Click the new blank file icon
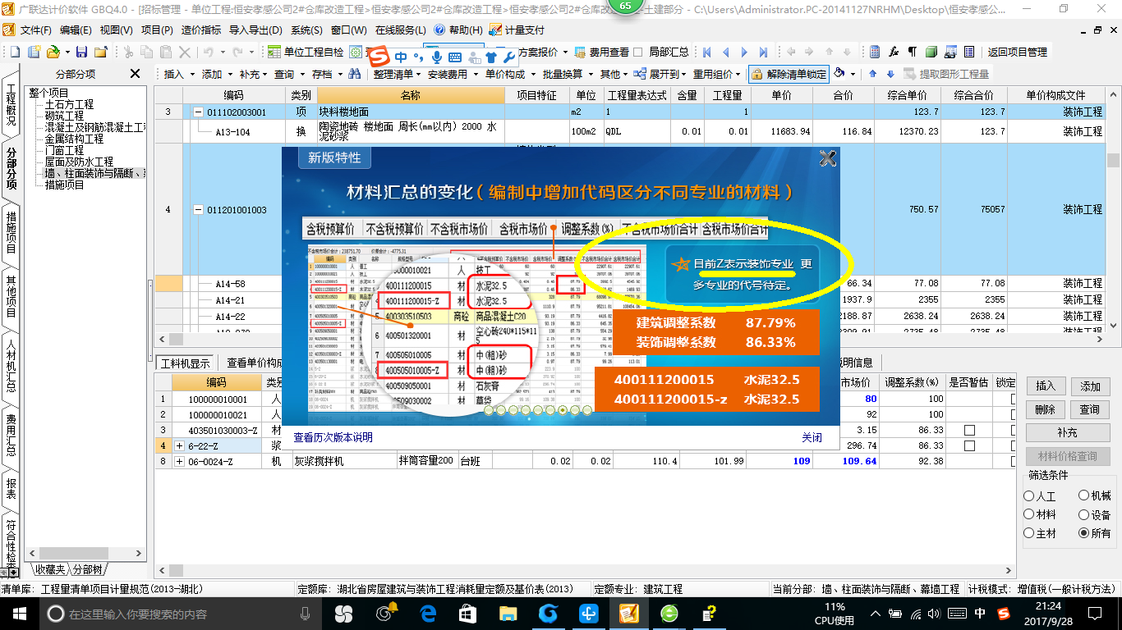The height and width of the screenshot is (630, 1122). (x=14, y=52)
